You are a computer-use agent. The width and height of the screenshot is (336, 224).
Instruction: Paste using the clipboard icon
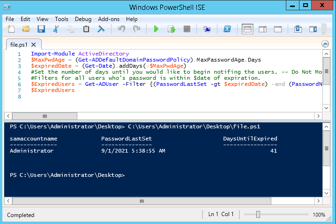[x=86, y=29]
